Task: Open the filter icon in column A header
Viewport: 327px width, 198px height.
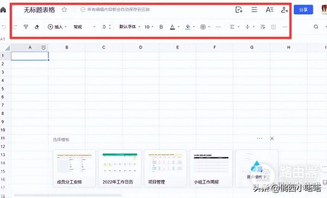Action: [44, 48]
